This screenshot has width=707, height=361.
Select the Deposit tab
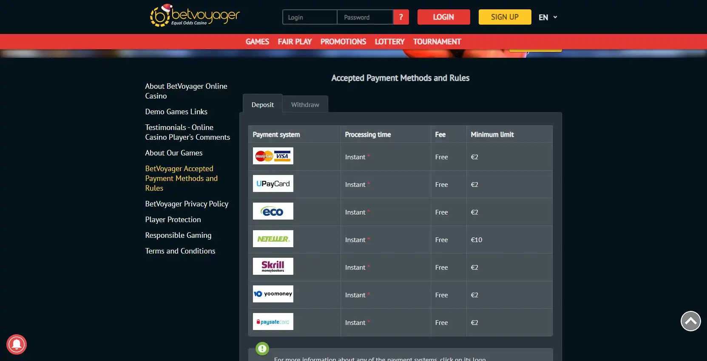pyautogui.click(x=262, y=105)
